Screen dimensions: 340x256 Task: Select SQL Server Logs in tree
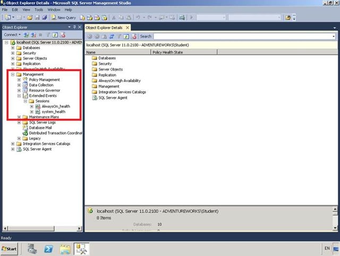pos(42,122)
